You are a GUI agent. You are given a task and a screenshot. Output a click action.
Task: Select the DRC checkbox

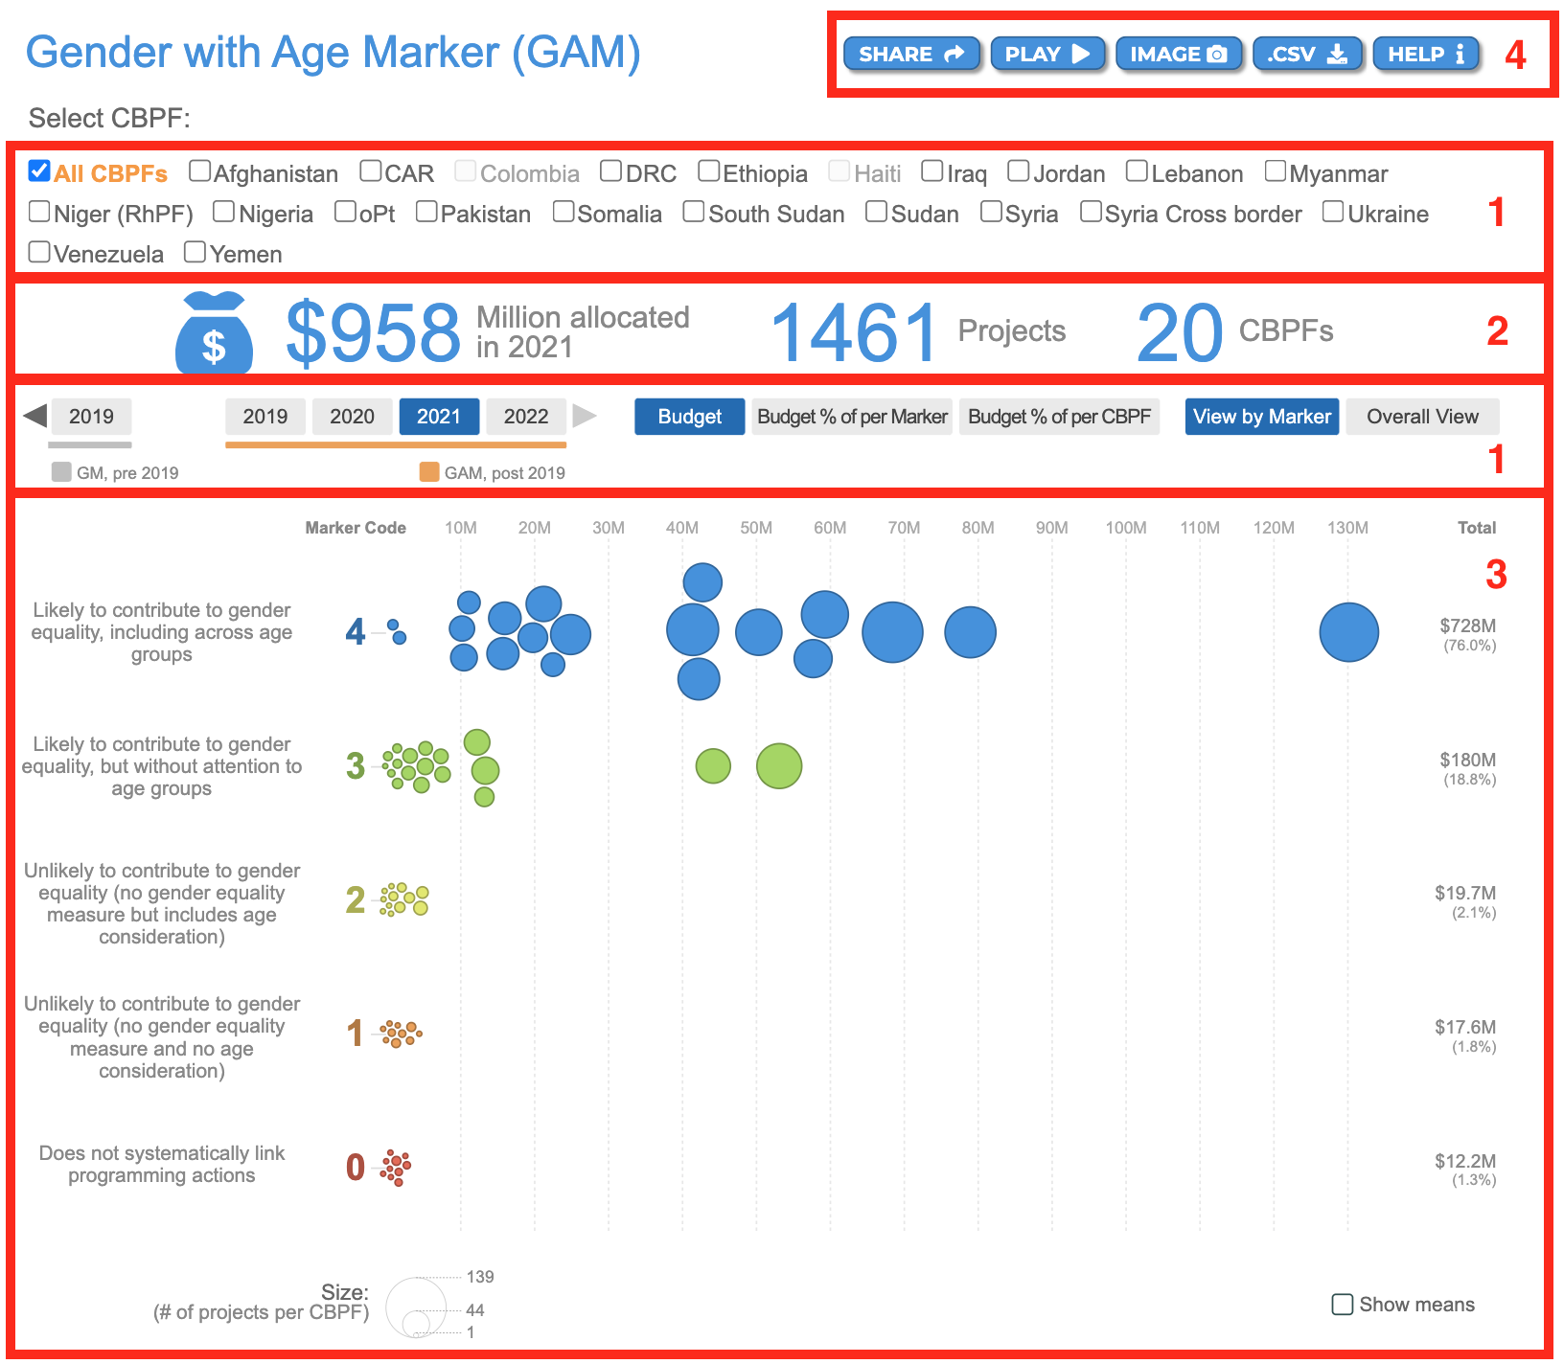tap(610, 171)
